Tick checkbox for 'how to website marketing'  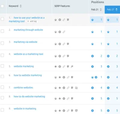2,77
